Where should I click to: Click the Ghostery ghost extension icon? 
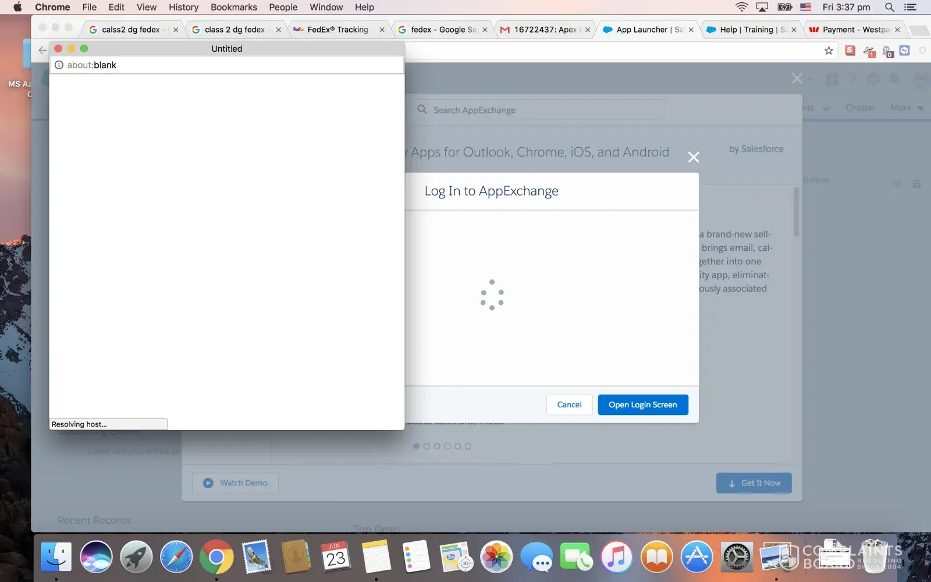888,51
